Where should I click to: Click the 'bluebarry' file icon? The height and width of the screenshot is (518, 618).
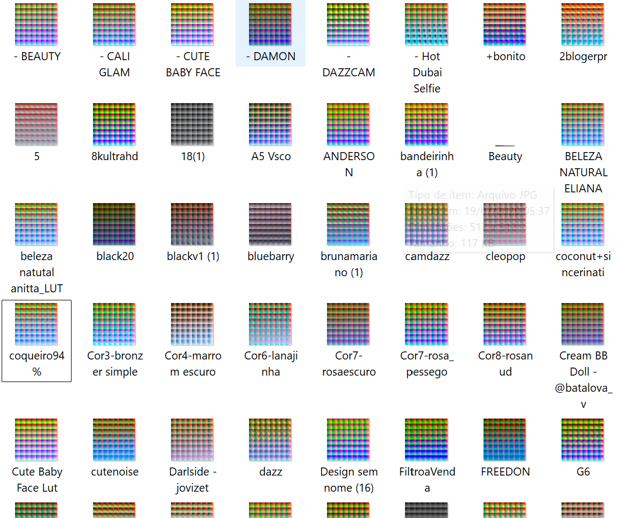pyautogui.click(x=270, y=224)
